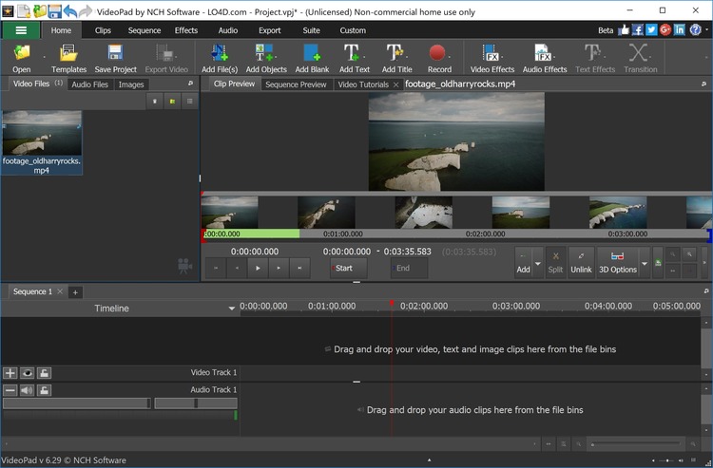This screenshot has width=713, height=468.
Task: Adjust the timeline zoom slider
Action: [x=636, y=444]
